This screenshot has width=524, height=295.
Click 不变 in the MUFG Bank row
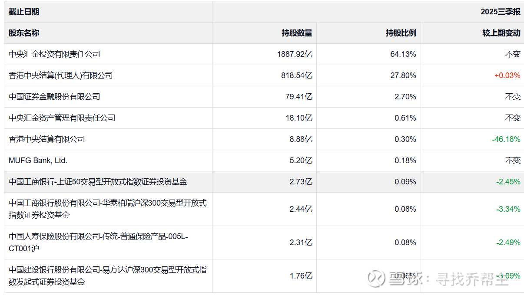tap(513, 161)
